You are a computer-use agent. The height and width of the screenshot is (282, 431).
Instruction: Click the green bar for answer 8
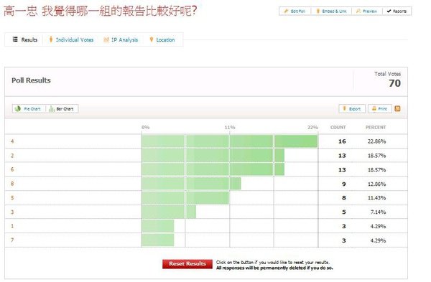[191, 184]
